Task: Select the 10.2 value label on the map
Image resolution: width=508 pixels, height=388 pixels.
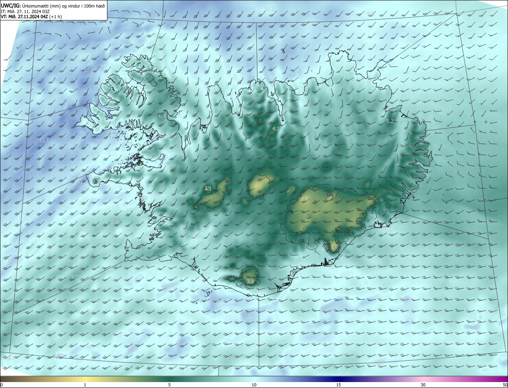Action: (269, 9)
